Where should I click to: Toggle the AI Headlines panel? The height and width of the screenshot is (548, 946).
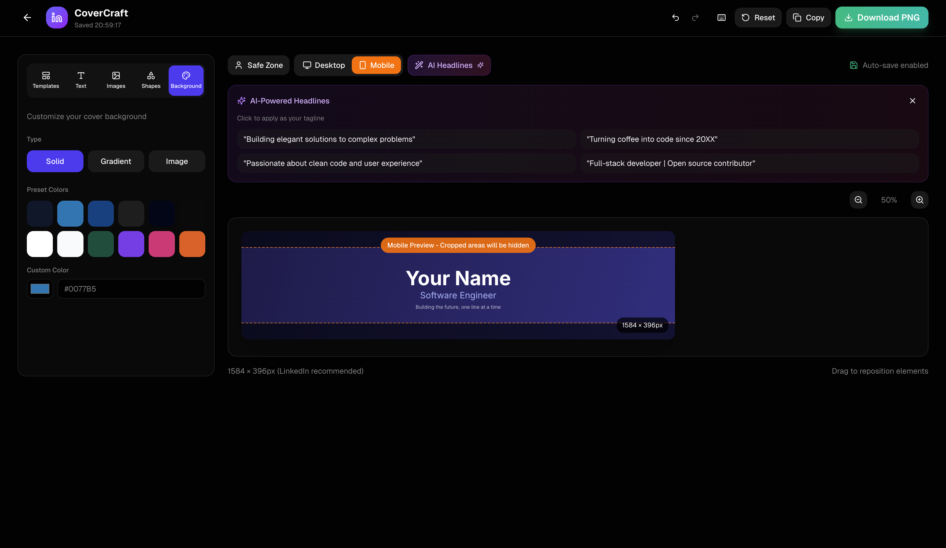pyautogui.click(x=449, y=65)
